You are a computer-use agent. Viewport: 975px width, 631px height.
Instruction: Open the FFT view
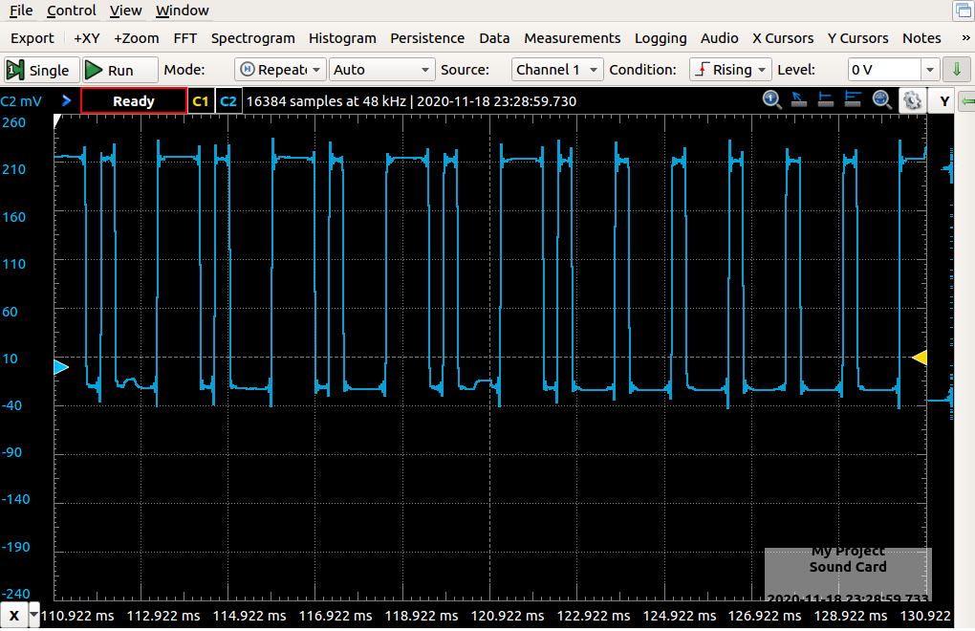click(x=185, y=38)
